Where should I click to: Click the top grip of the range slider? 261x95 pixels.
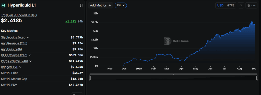[173, 74]
